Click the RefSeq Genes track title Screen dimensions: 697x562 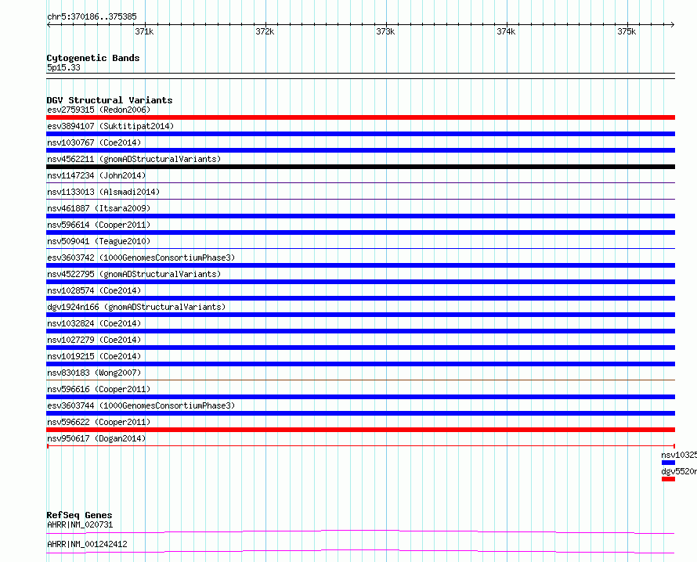[x=79, y=515]
